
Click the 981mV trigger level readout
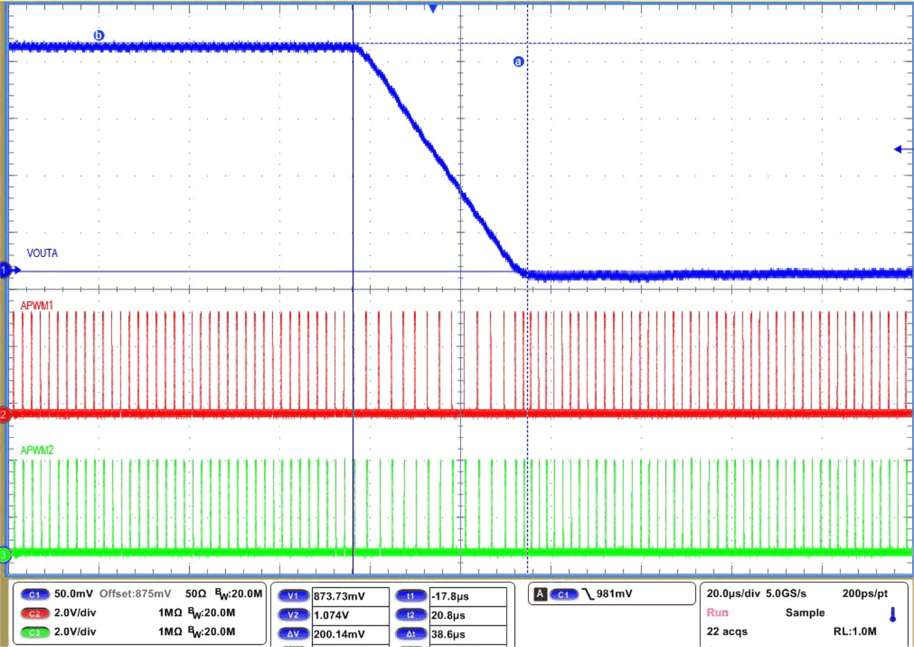[x=615, y=594]
